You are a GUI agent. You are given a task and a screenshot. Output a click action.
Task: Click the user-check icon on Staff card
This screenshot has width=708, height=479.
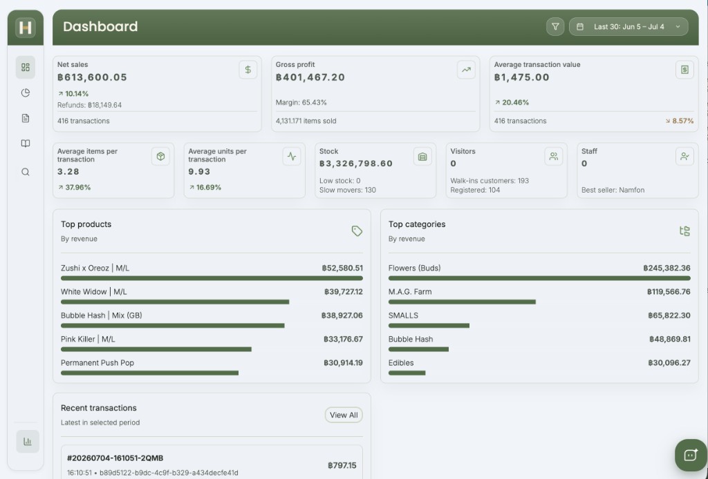coord(684,157)
